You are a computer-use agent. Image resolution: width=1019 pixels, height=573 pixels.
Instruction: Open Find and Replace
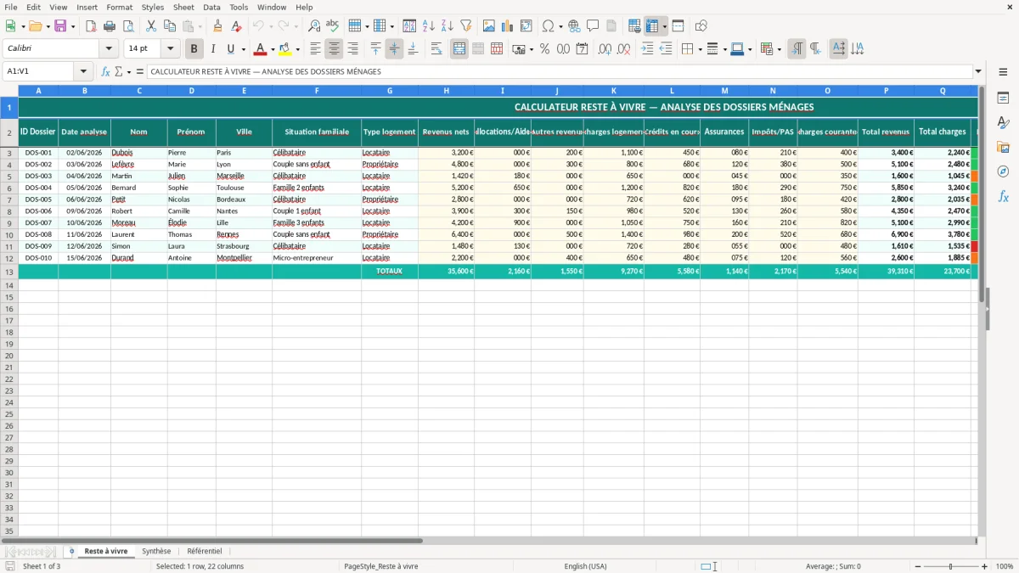(314, 26)
